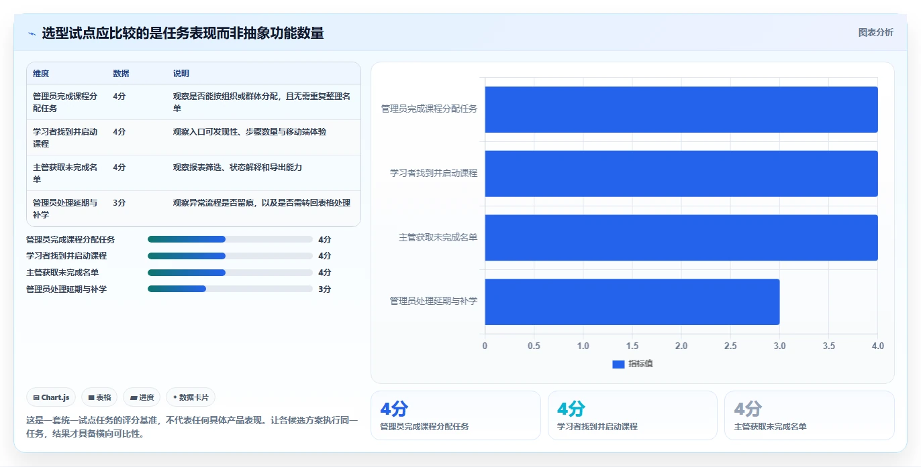The image size is (921, 467).
Task: Click the lightning icon beside the title
Action: [32, 34]
